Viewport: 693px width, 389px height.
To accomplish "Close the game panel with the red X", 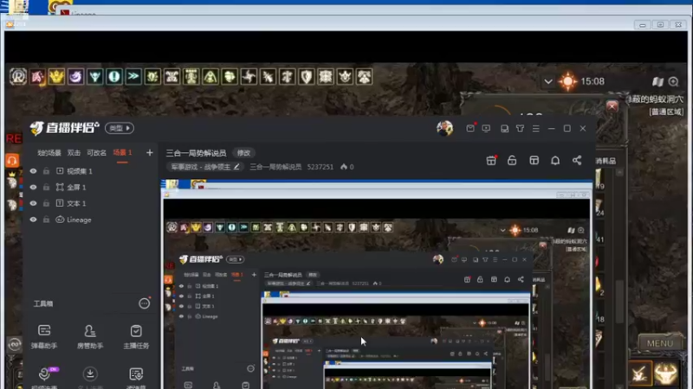I will coord(612,106).
